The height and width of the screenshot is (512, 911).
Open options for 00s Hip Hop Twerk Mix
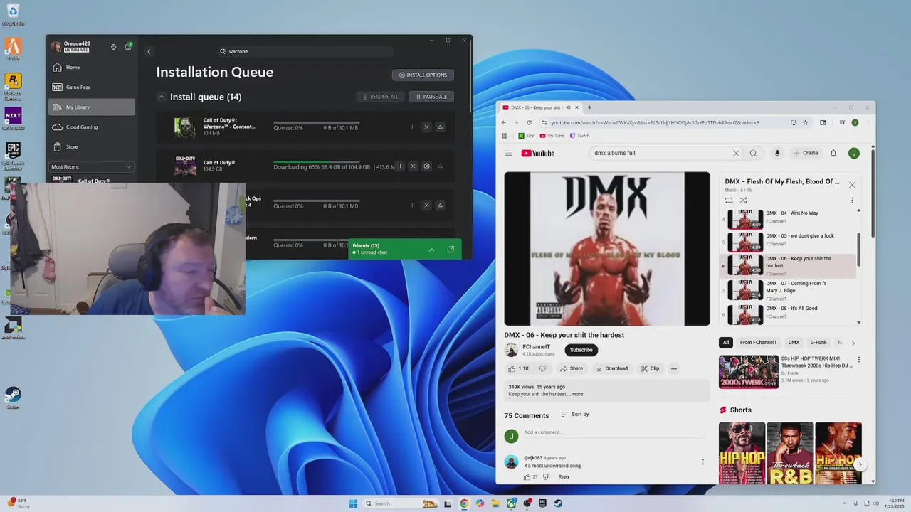point(859,360)
